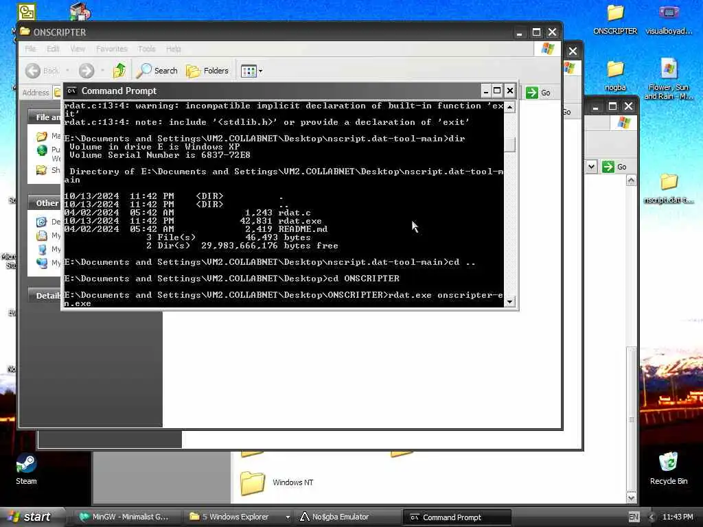Click second desktop icon in top row
The image size is (703, 527).
click(81, 11)
